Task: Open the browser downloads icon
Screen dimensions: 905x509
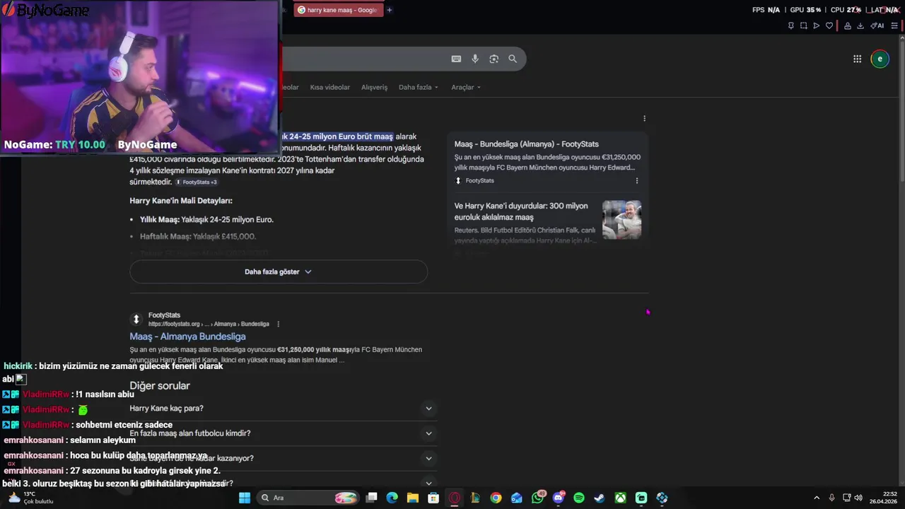Action: (x=860, y=26)
